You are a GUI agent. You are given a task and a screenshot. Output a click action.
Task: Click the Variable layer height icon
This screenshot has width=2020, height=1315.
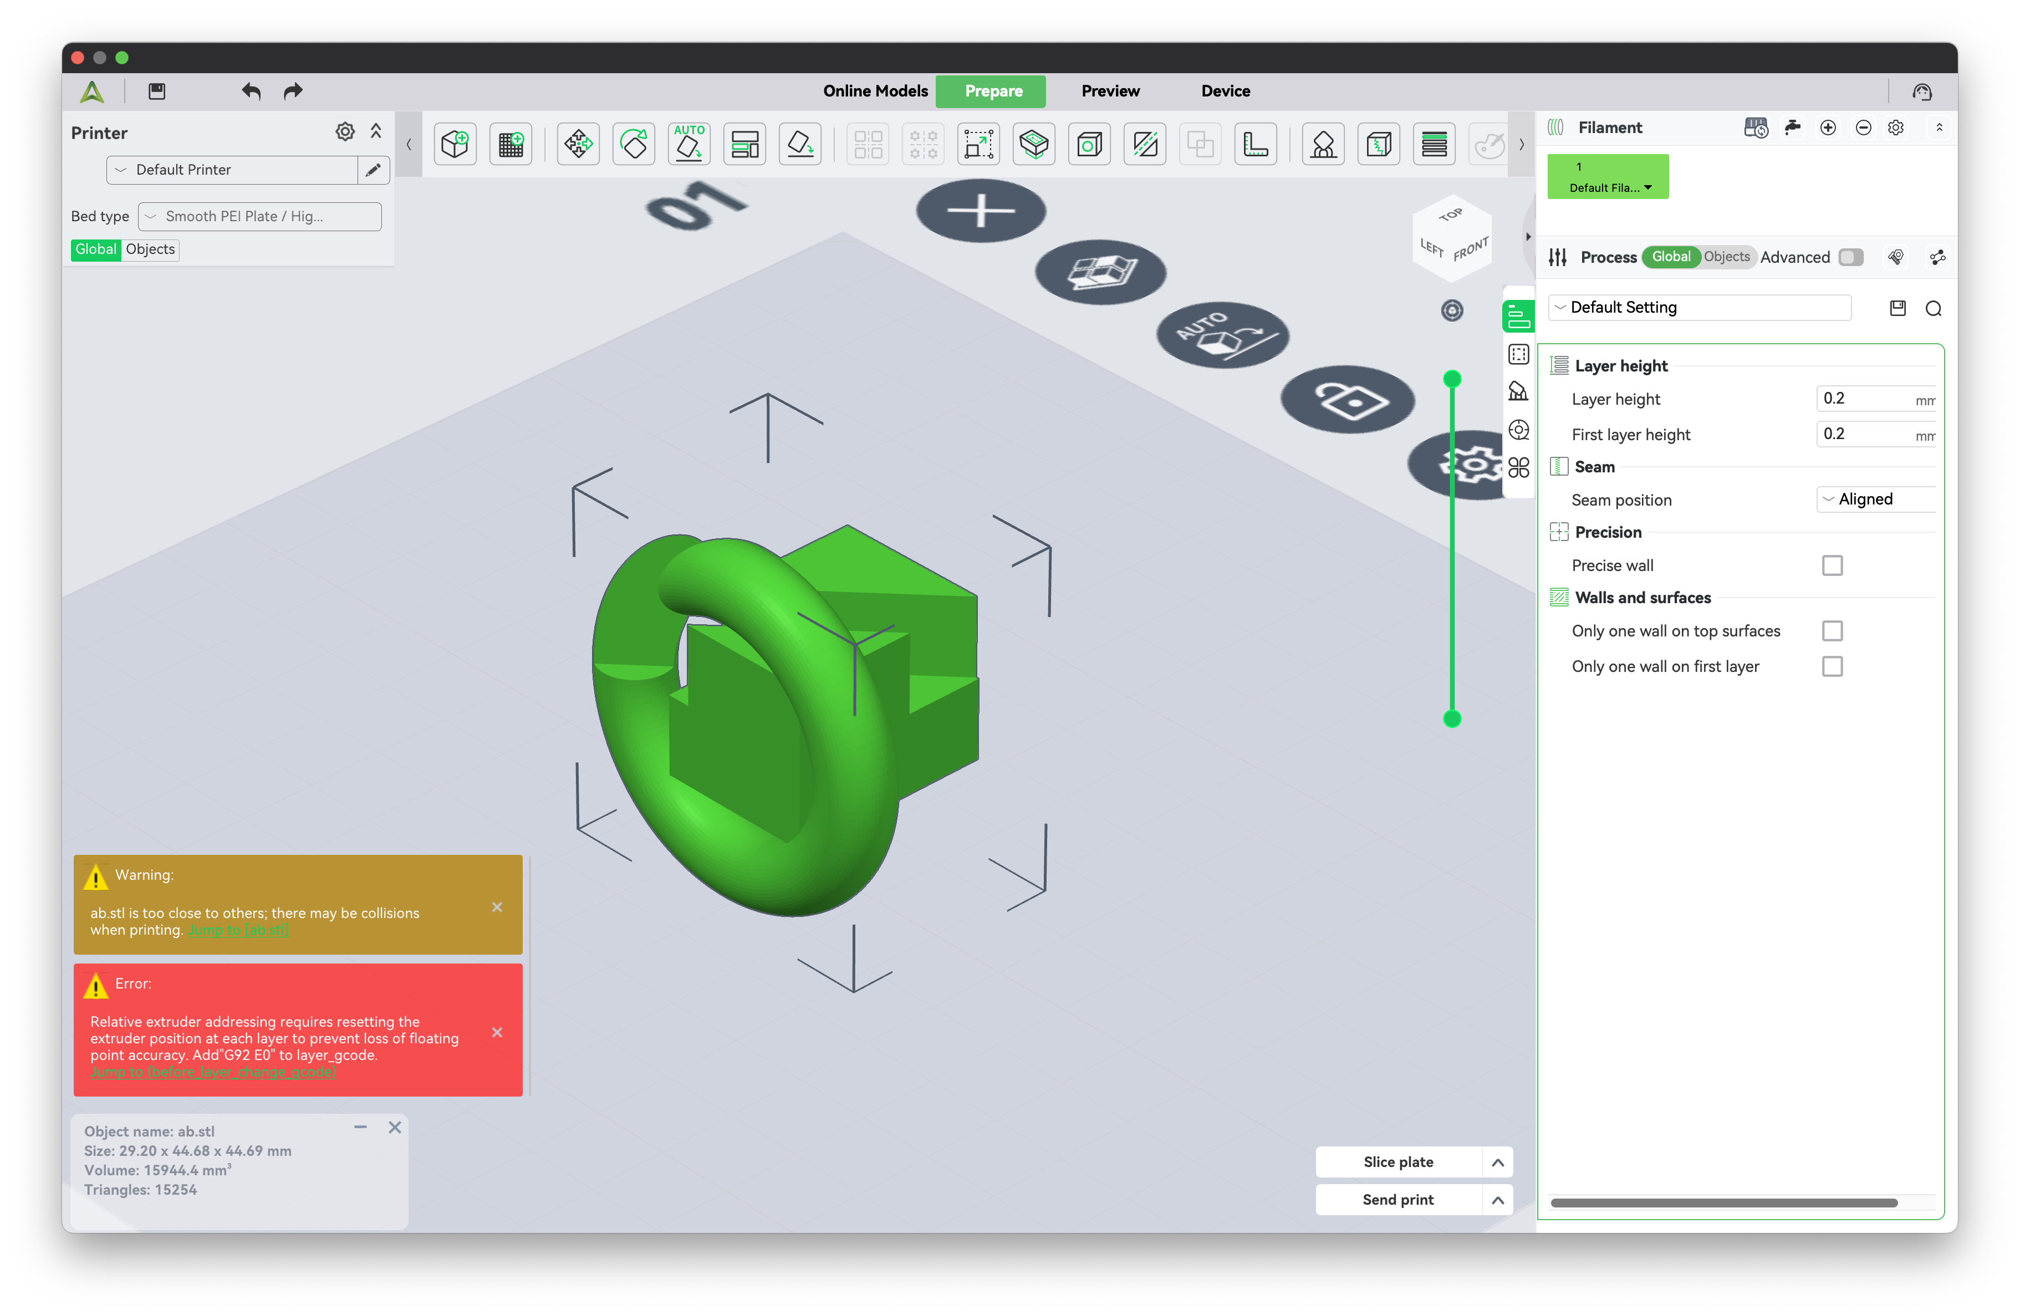tap(1435, 144)
